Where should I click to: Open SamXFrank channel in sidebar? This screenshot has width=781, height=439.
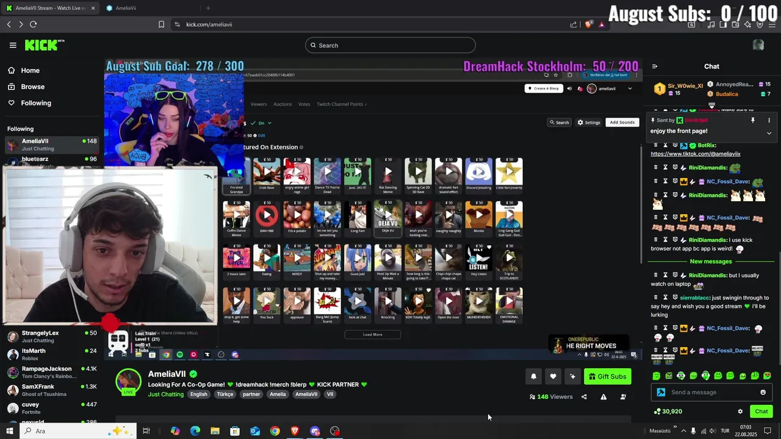(51, 390)
